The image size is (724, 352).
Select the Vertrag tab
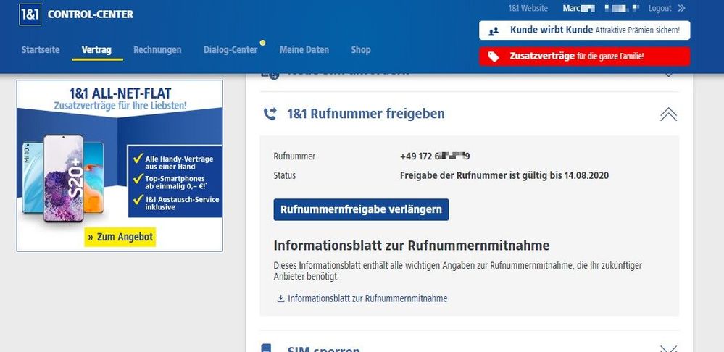(x=96, y=50)
